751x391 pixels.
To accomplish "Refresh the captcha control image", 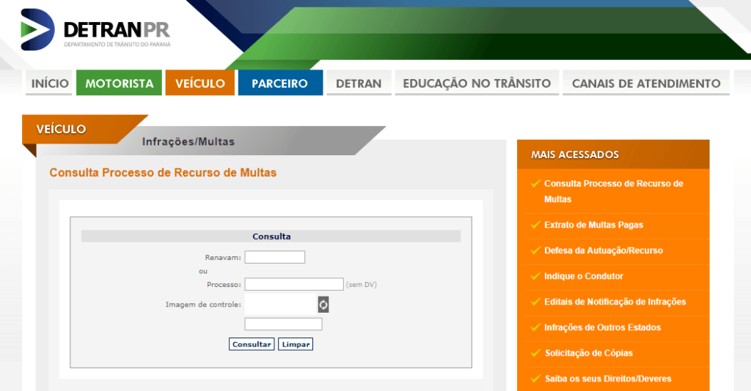I will coord(323,304).
